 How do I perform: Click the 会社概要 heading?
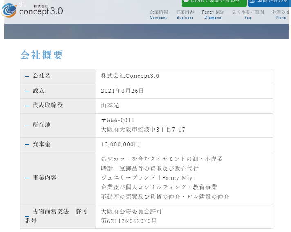point(41,55)
